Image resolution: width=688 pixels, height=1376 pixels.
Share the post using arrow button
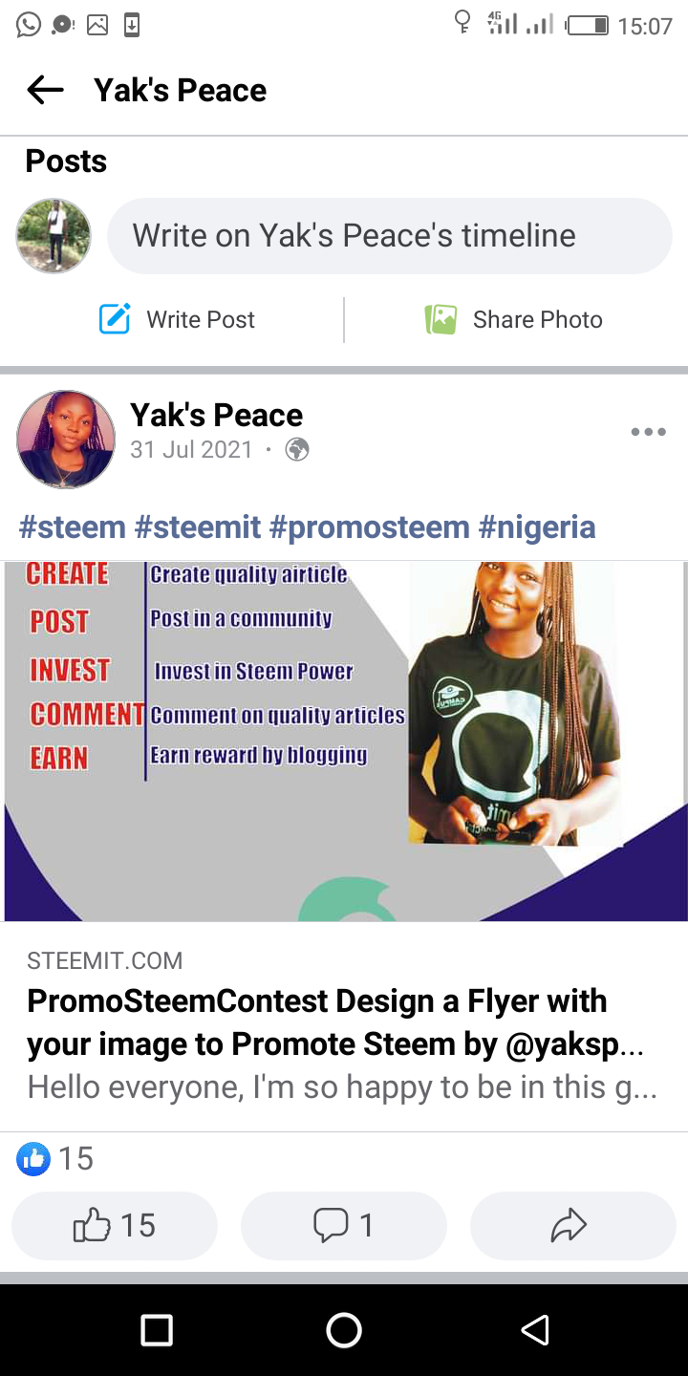click(x=573, y=1225)
